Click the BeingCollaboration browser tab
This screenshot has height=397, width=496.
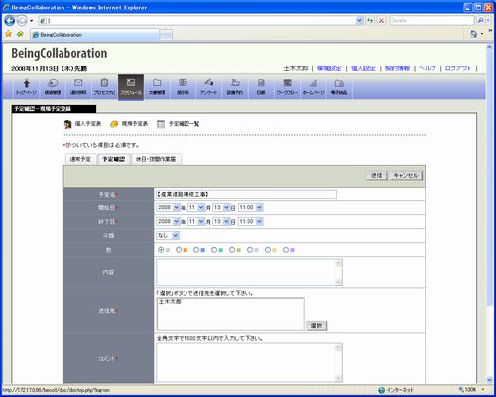pos(94,35)
